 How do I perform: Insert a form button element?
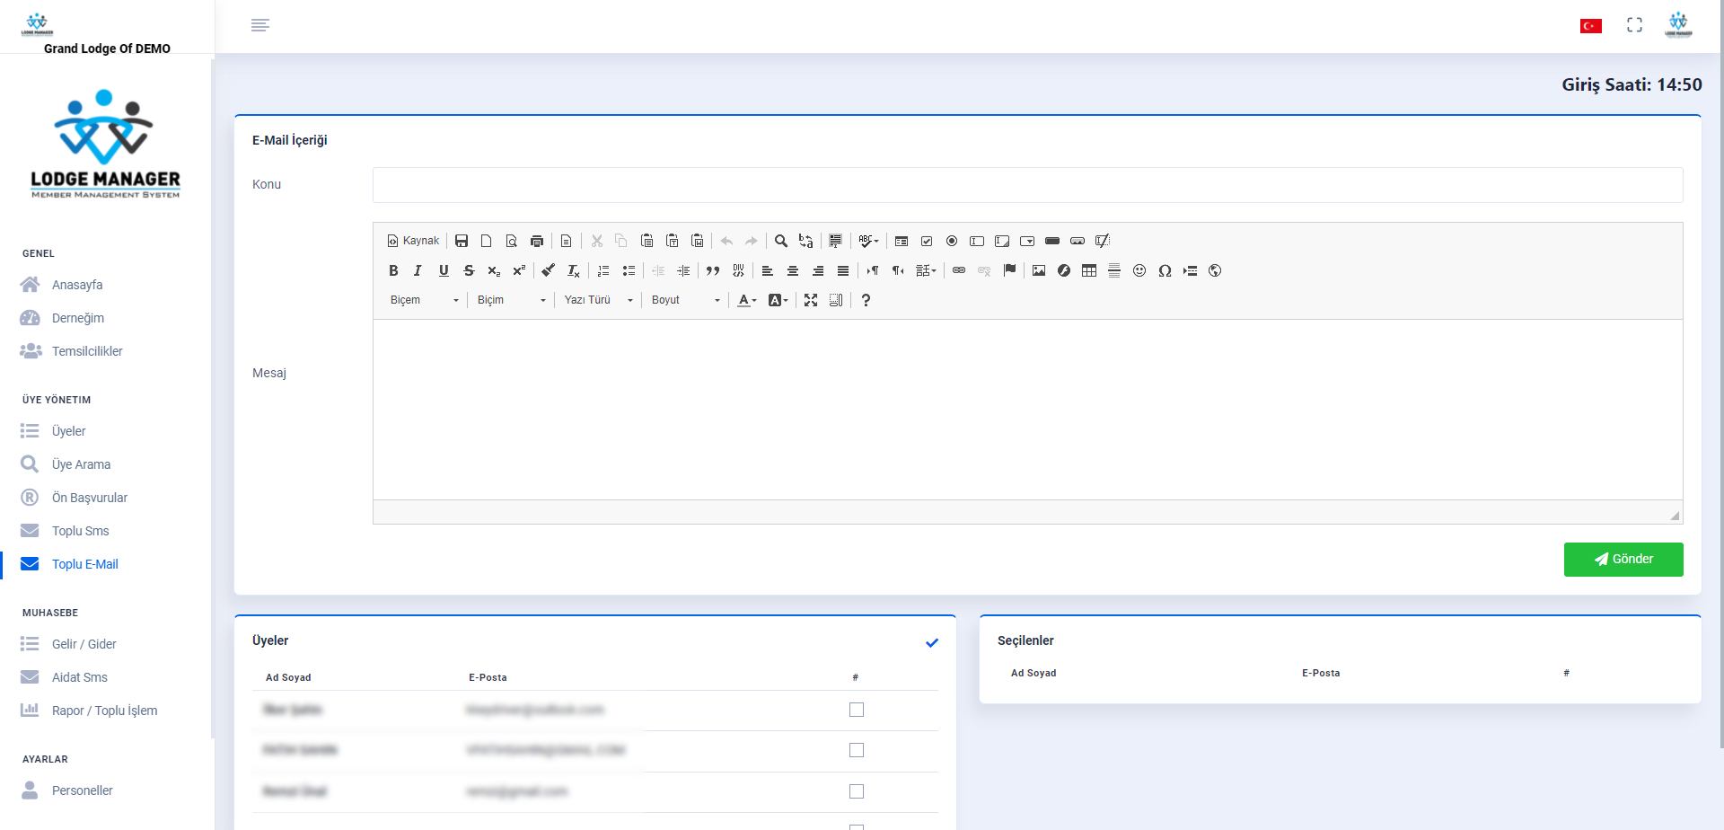(1052, 241)
